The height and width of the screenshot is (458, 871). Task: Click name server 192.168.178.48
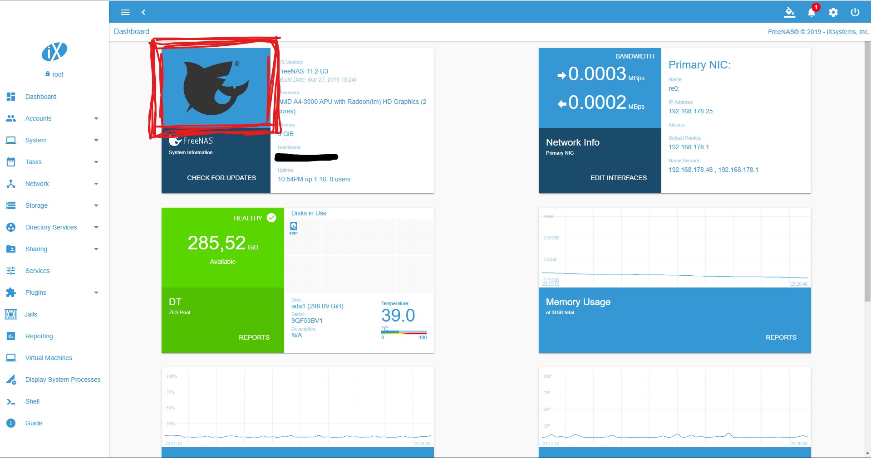coord(690,170)
